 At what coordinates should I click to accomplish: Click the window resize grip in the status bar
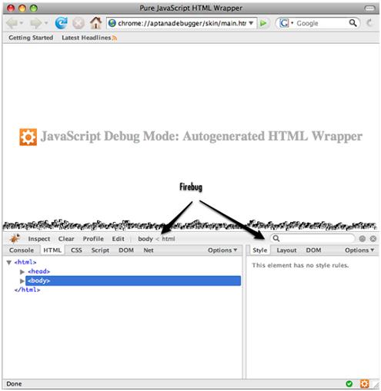376,385
